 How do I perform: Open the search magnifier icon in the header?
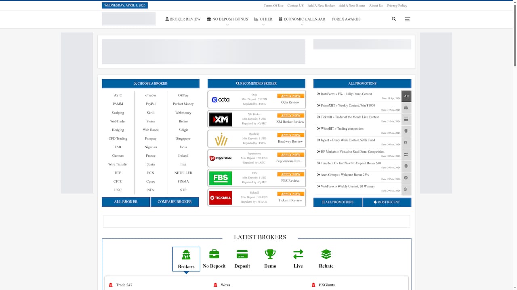394,19
